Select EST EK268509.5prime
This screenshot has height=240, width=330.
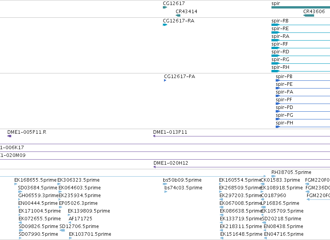tap(240, 188)
